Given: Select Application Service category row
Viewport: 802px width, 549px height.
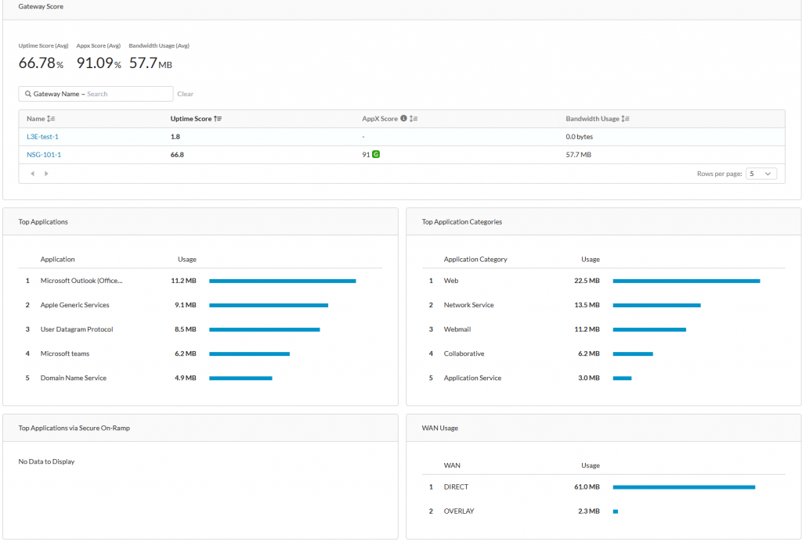Looking at the screenshot, I should [x=604, y=378].
